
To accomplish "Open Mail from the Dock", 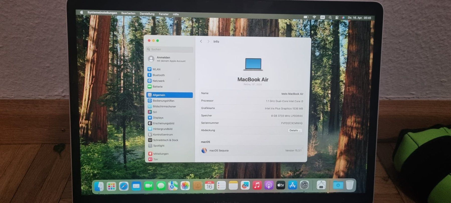I will [x=136, y=186].
